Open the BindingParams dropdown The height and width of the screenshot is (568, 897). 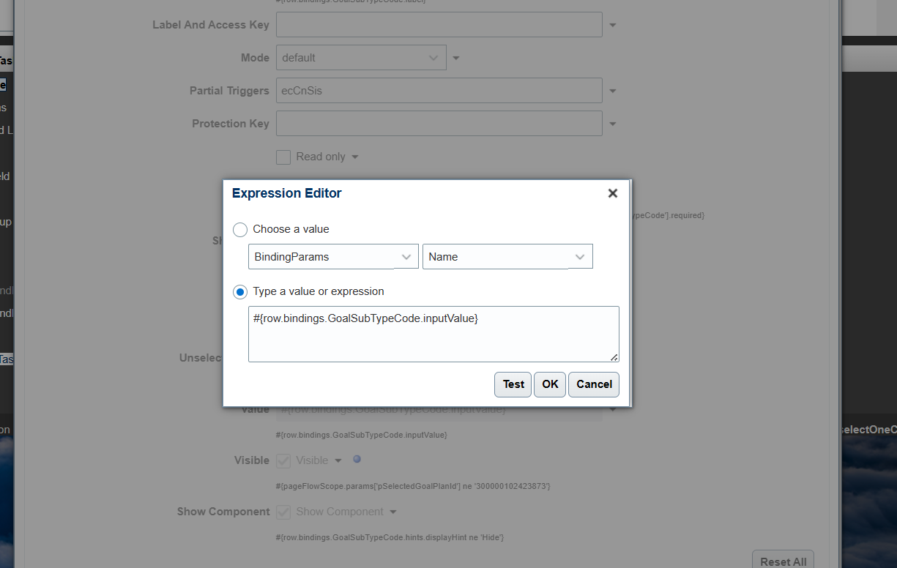click(x=333, y=256)
